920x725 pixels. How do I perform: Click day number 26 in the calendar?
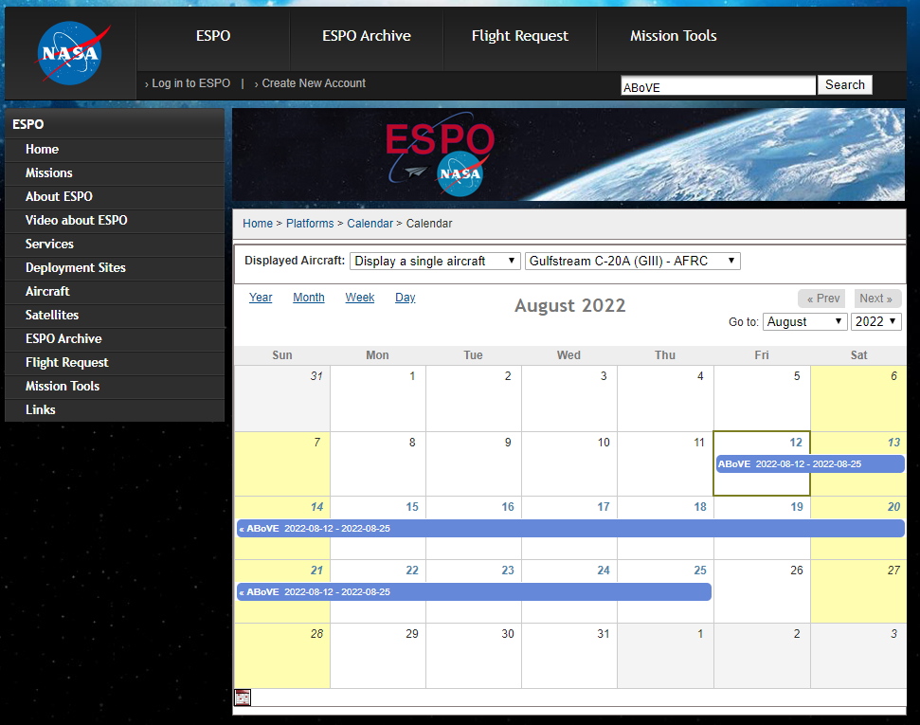pyautogui.click(x=796, y=571)
